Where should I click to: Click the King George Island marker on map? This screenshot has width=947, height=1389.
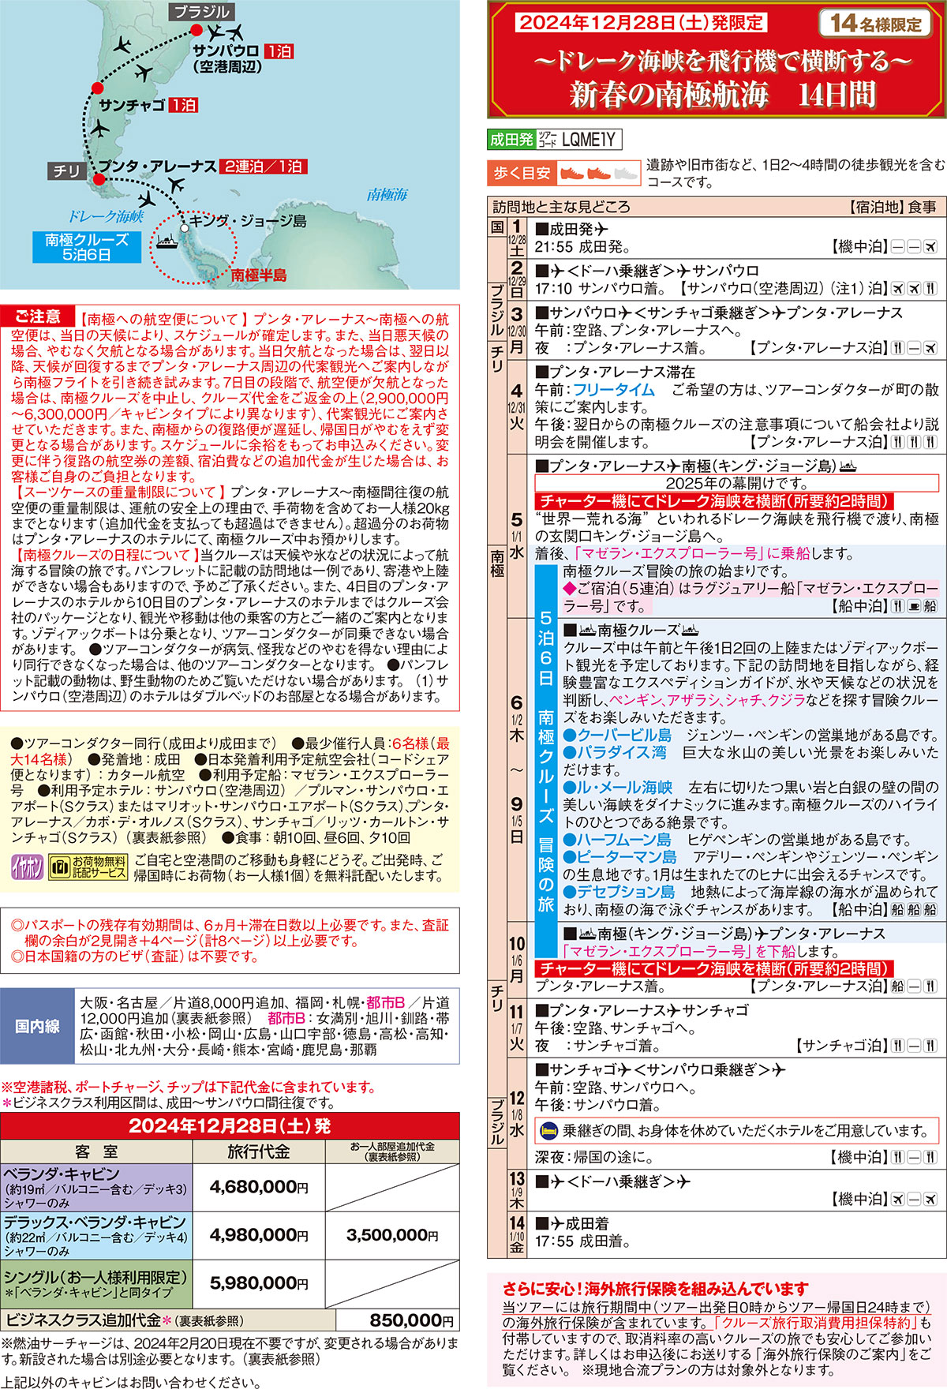[x=183, y=227]
